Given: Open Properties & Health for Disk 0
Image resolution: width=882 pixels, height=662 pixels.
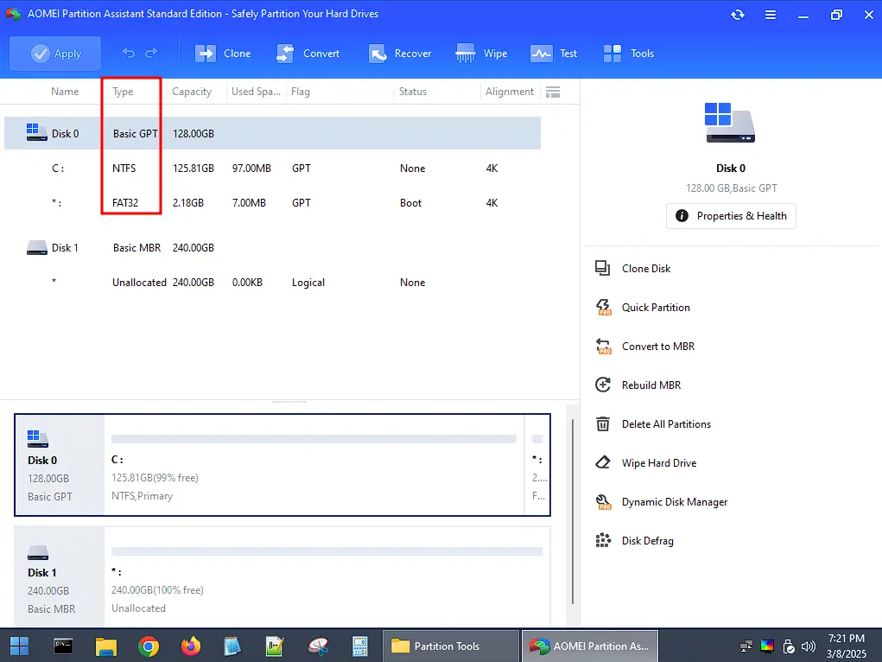Looking at the screenshot, I should pos(730,216).
